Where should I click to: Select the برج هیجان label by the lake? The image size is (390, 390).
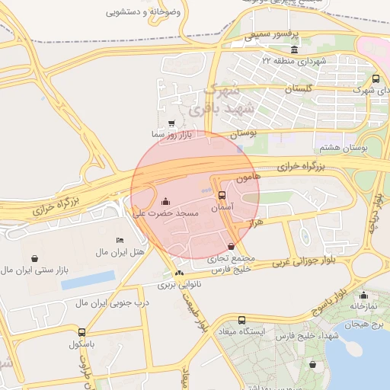coord(364,325)
